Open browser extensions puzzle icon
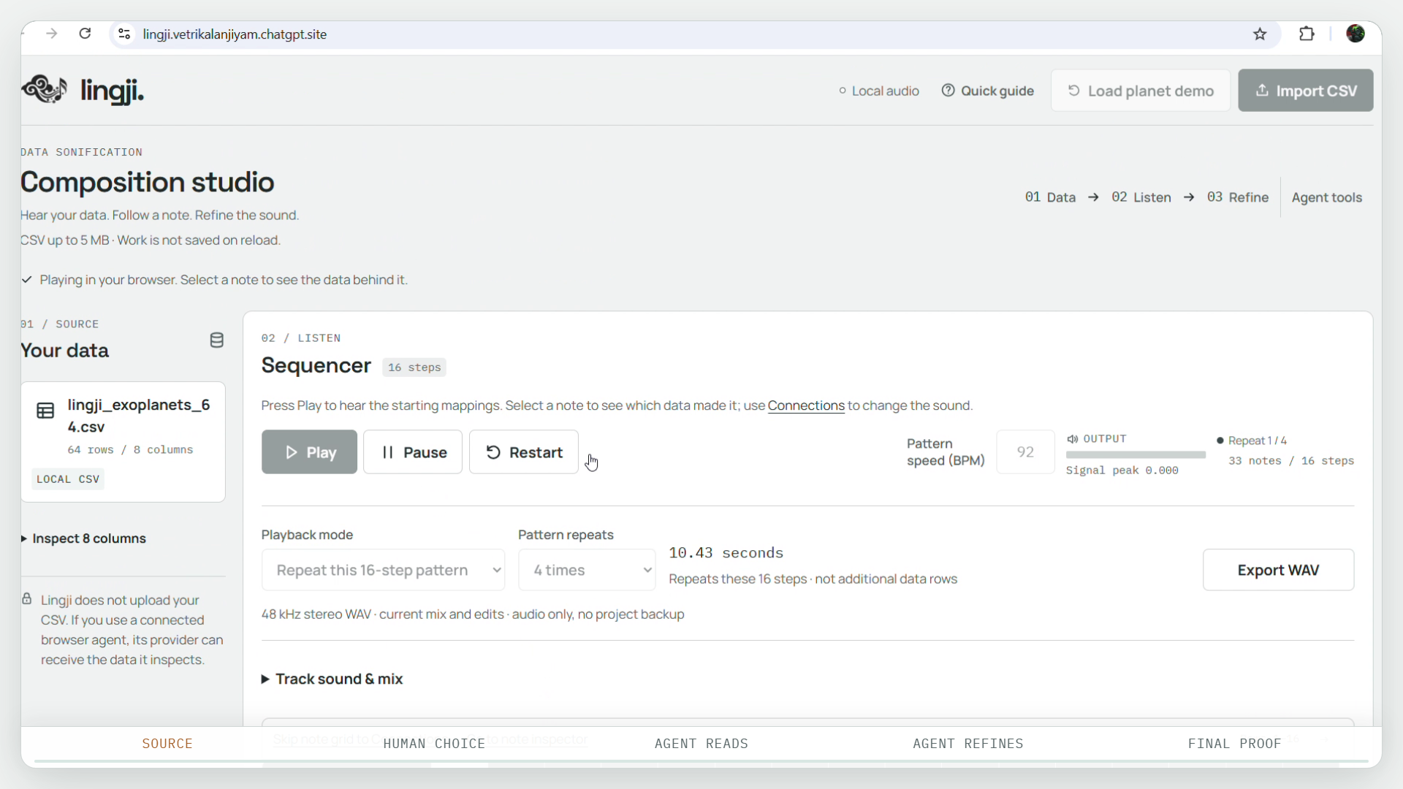Screen dimensions: 1403x789 (1307, 34)
